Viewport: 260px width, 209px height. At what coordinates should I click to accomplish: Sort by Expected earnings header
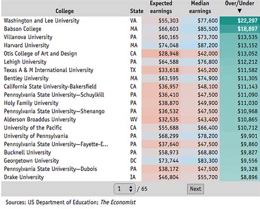pyautogui.click(x=161, y=7)
